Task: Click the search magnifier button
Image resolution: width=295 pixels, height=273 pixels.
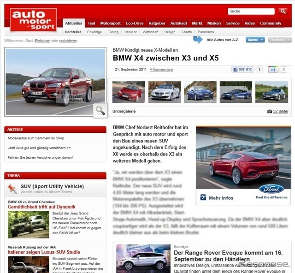Action: (283, 11)
